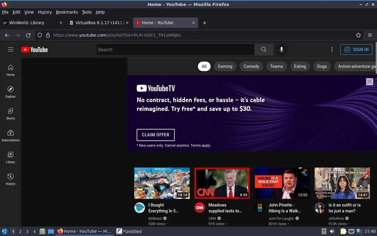377x236 pixels.
Task: Open the File menu
Action: point(5,12)
